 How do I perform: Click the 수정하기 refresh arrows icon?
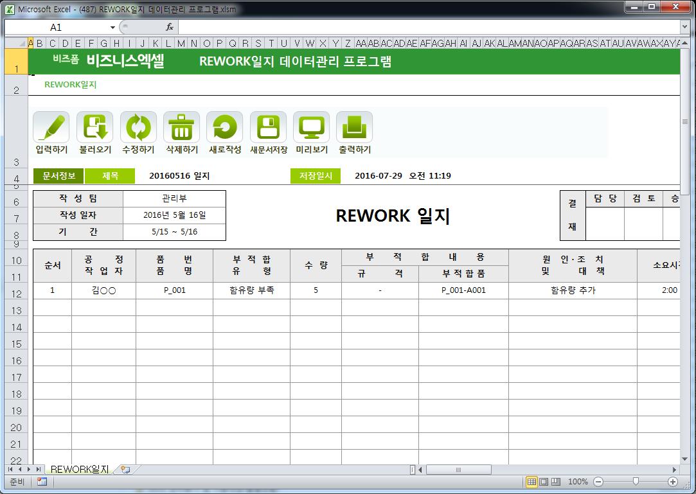[x=138, y=128]
